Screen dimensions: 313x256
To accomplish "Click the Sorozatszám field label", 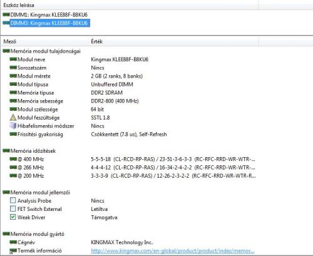I will pos(32,68).
